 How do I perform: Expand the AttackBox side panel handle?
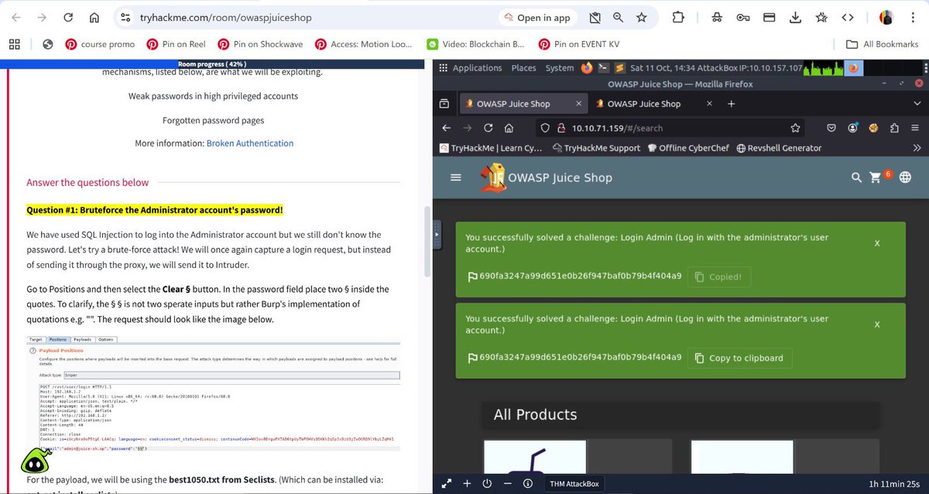437,233
